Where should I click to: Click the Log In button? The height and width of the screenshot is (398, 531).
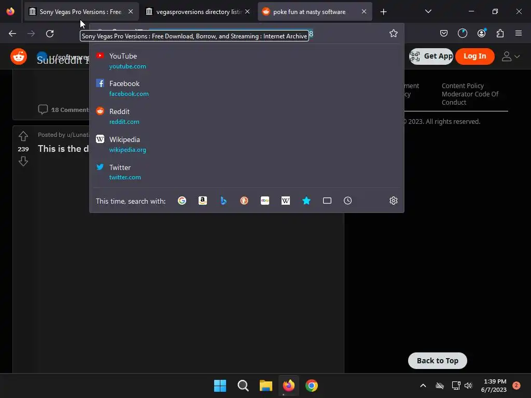click(x=474, y=56)
